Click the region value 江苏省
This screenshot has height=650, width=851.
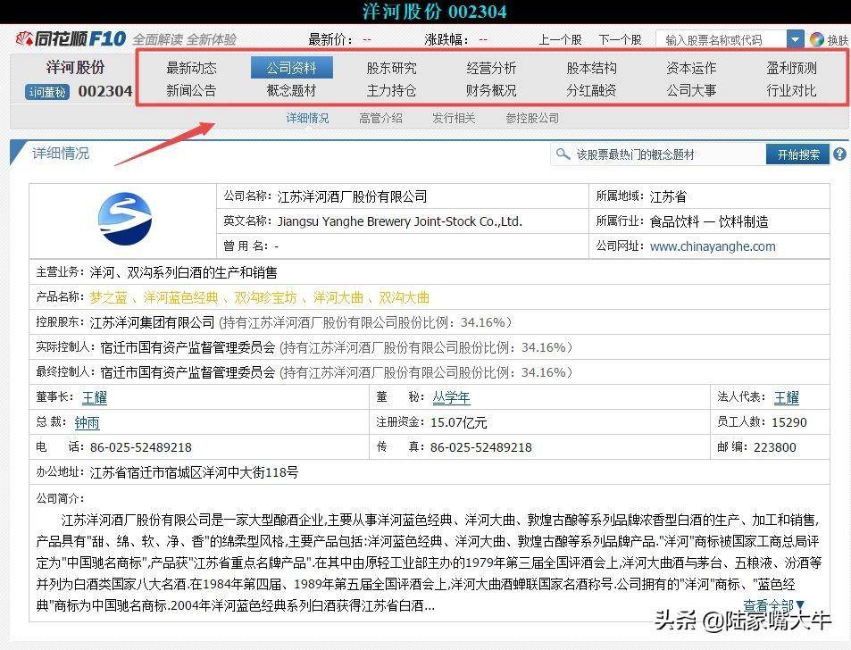668,196
